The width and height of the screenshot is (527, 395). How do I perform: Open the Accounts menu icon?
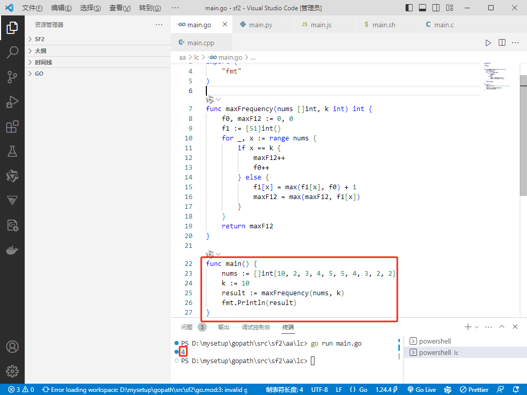pyautogui.click(x=12, y=347)
